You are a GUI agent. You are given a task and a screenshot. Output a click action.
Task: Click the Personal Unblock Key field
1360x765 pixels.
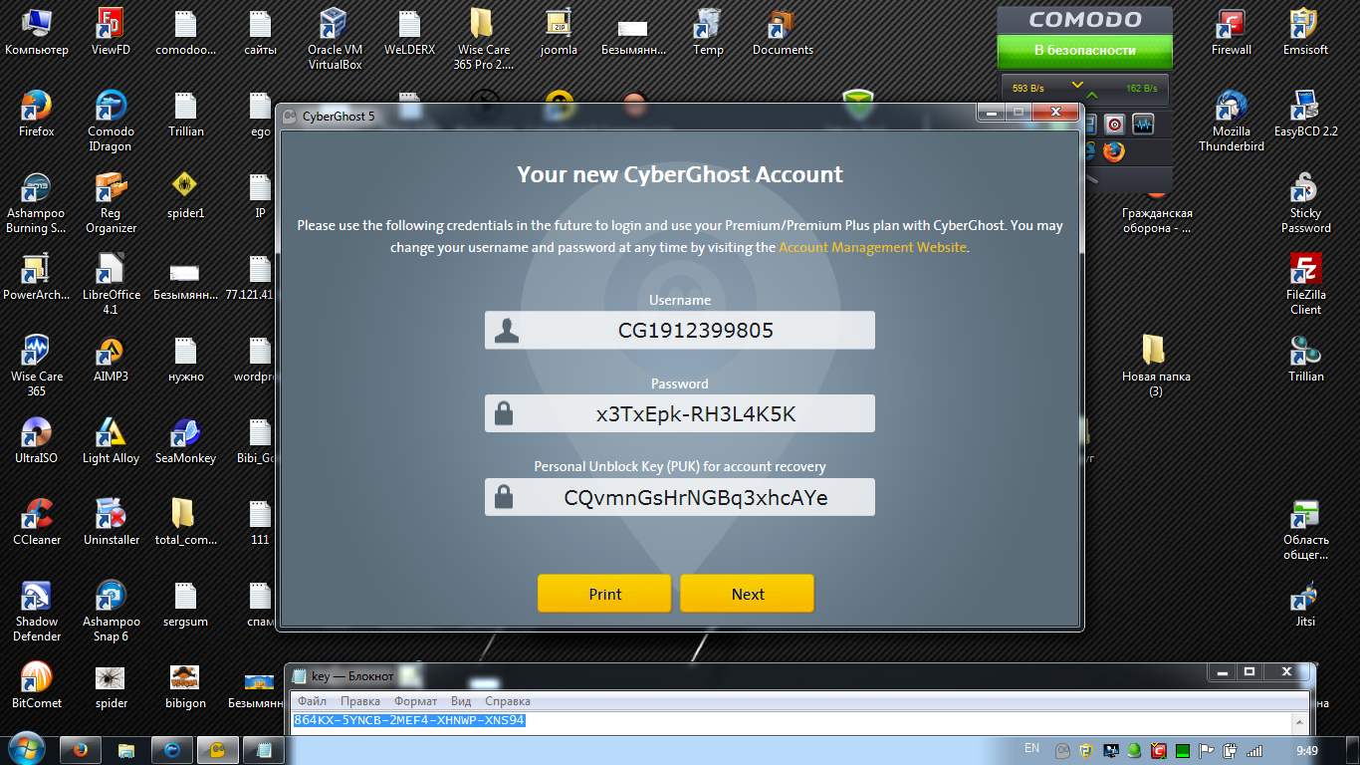680,497
